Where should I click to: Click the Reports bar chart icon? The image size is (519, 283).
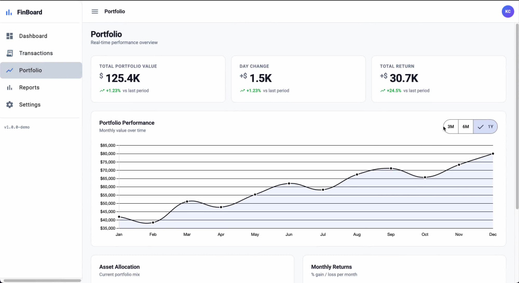tap(9, 88)
